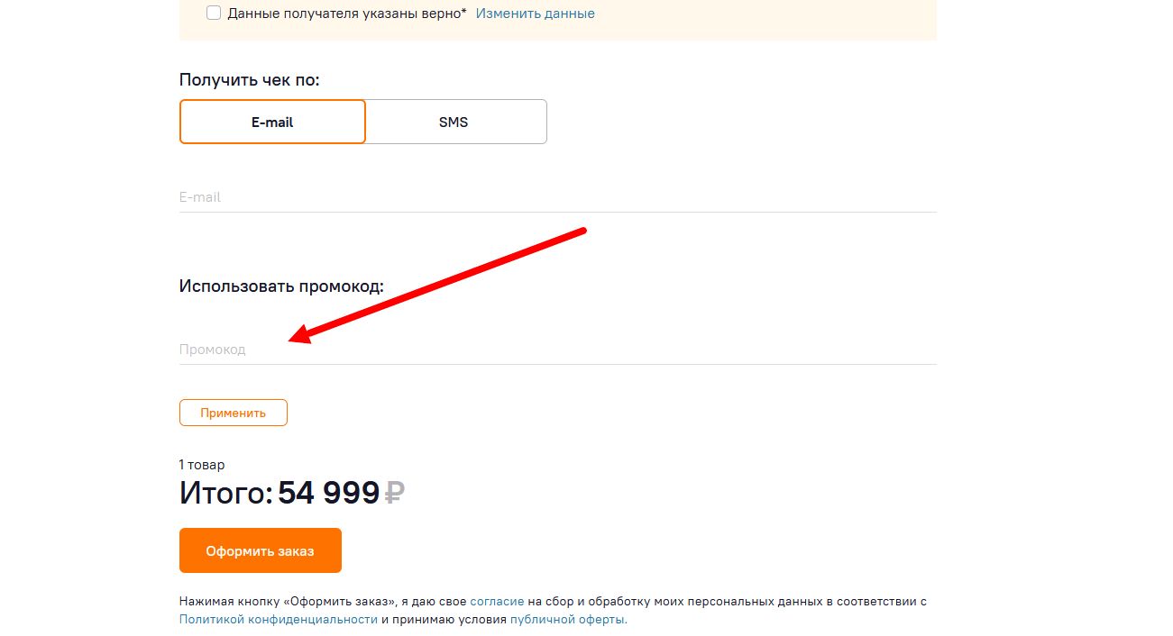Viewport: 1173px width, 636px height.
Task: Tick the 'Данные получателя указаны верно' checkbox
Action: tap(214, 13)
